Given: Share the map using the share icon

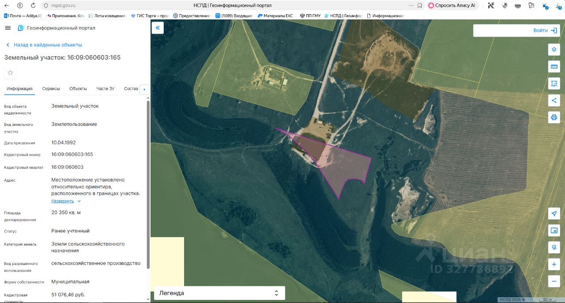Looking at the screenshot, I should click(554, 100).
